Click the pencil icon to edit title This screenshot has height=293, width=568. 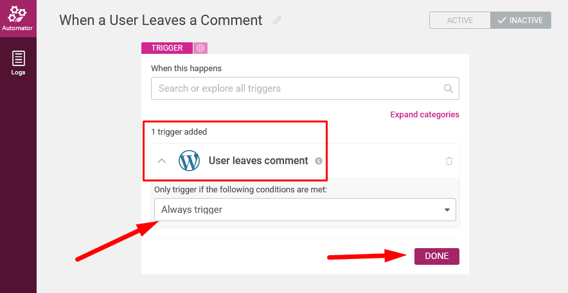tap(277, 21)
